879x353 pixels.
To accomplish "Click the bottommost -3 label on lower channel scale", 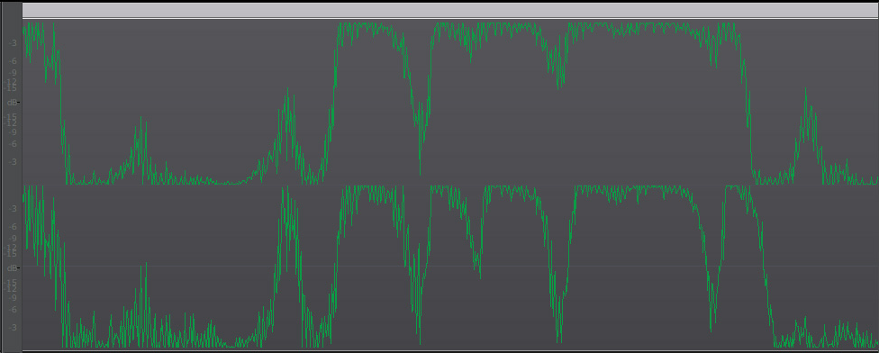I will (13, 327).
